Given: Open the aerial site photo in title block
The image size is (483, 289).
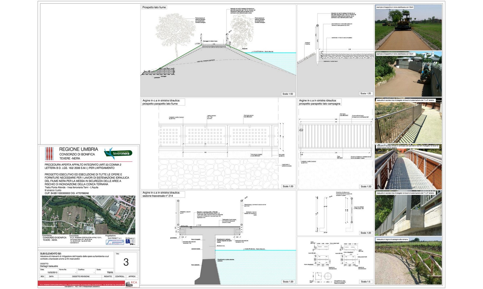Looking at the screenshot, I should [89, 215].
